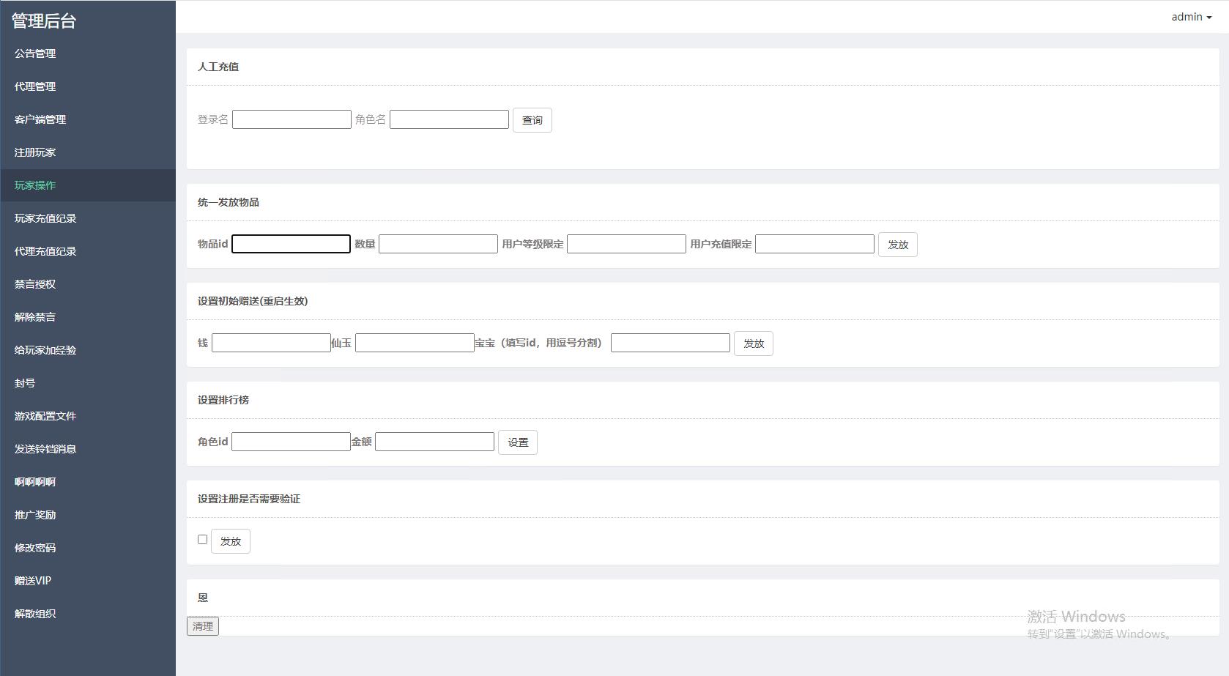
Task: Open the admin user dropdown
Action: (1191, 17)
